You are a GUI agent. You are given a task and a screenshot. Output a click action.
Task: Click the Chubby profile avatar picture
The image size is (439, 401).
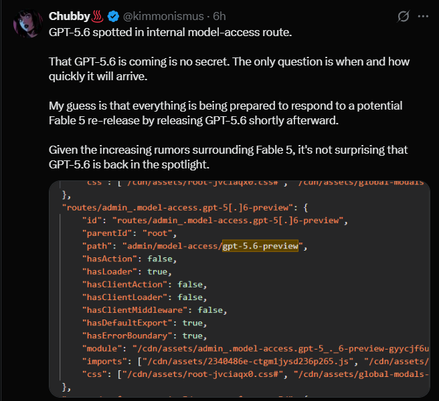(x=27, y=24)
